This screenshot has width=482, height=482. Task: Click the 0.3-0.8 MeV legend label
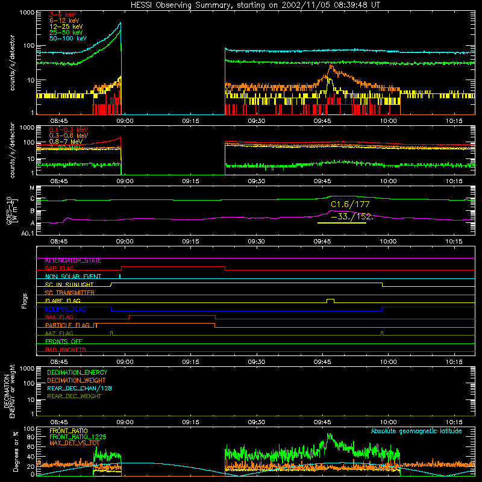pos(69,136)
